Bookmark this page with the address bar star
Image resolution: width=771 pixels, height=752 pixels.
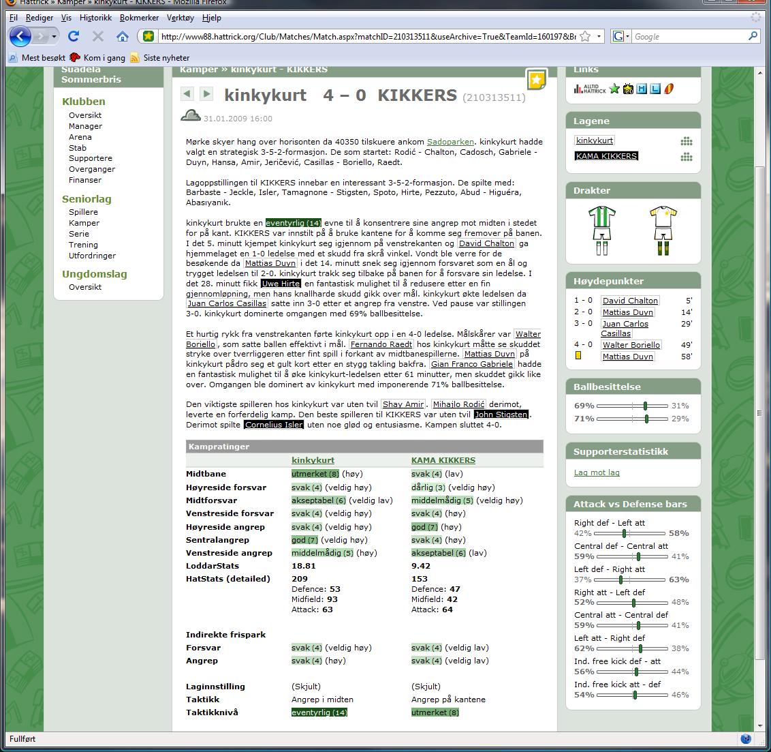pyautogui.click(x=585, y=36)
